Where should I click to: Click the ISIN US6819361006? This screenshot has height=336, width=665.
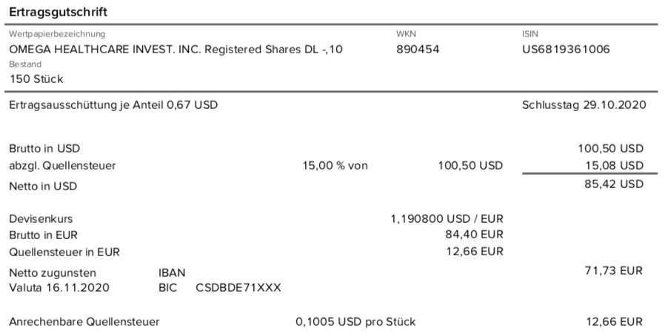[566, 50]
